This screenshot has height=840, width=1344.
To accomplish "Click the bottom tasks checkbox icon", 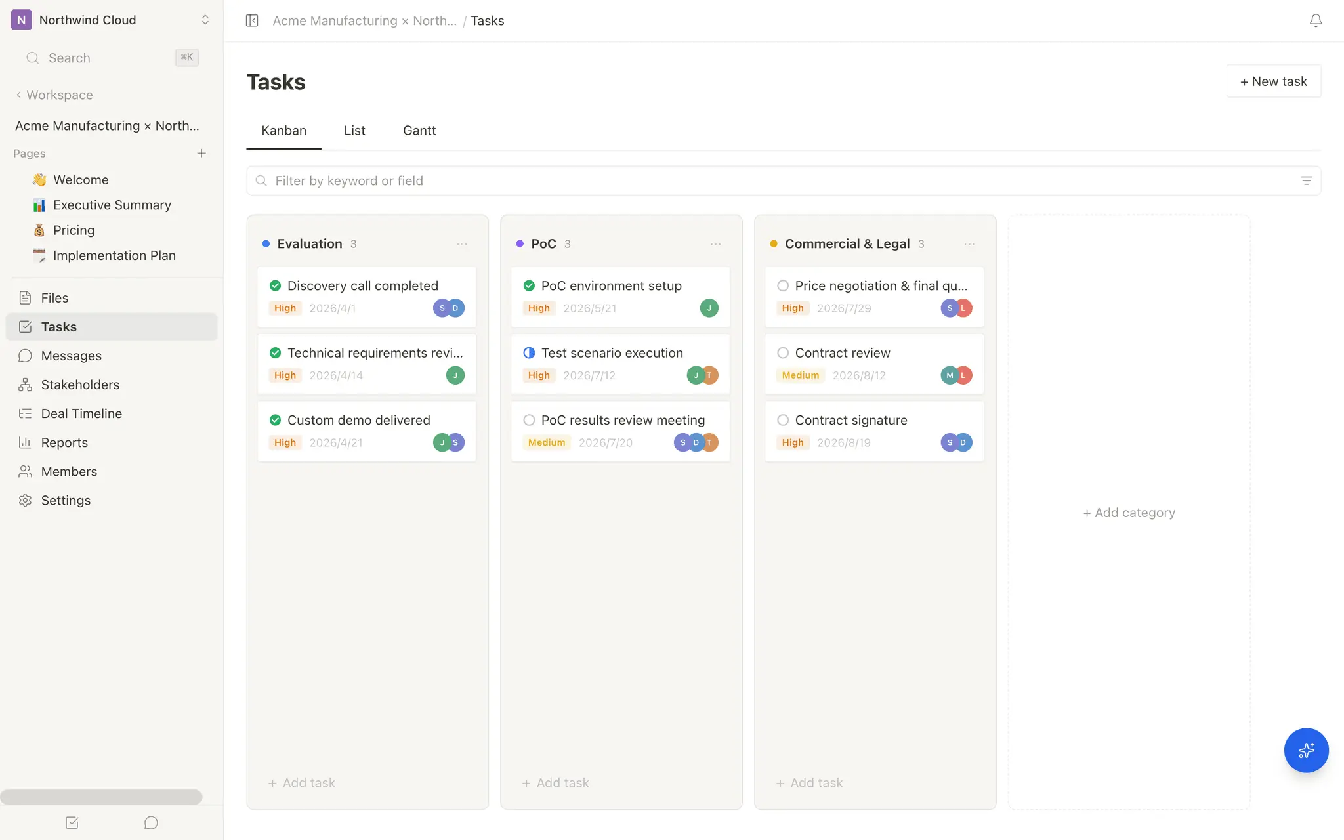I will 72,822.
